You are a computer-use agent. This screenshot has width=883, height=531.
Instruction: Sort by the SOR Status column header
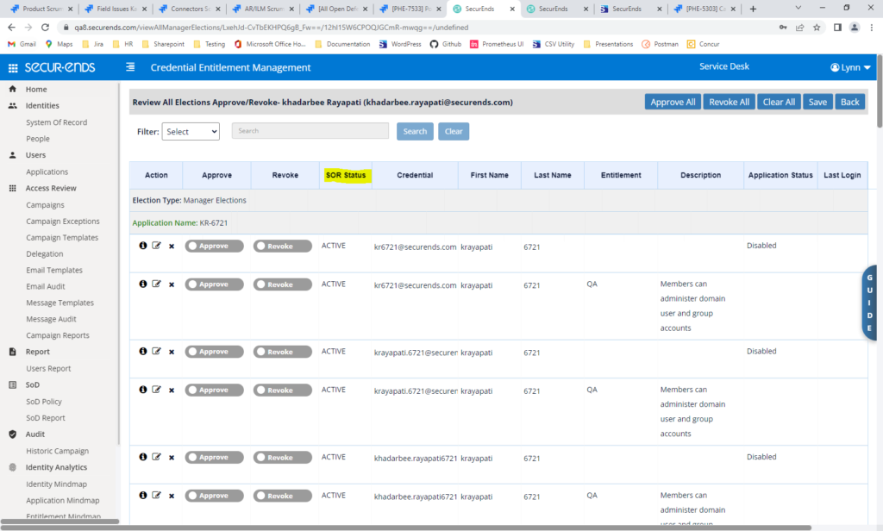pos(346,175)
